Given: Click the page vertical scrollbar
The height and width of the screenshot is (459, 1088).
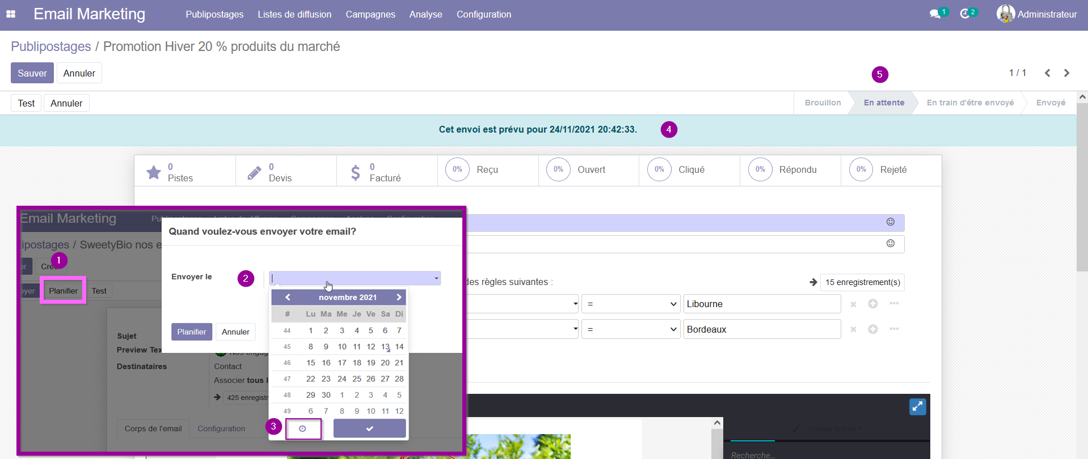Looking at the screenshot, I should [1082, 187].
